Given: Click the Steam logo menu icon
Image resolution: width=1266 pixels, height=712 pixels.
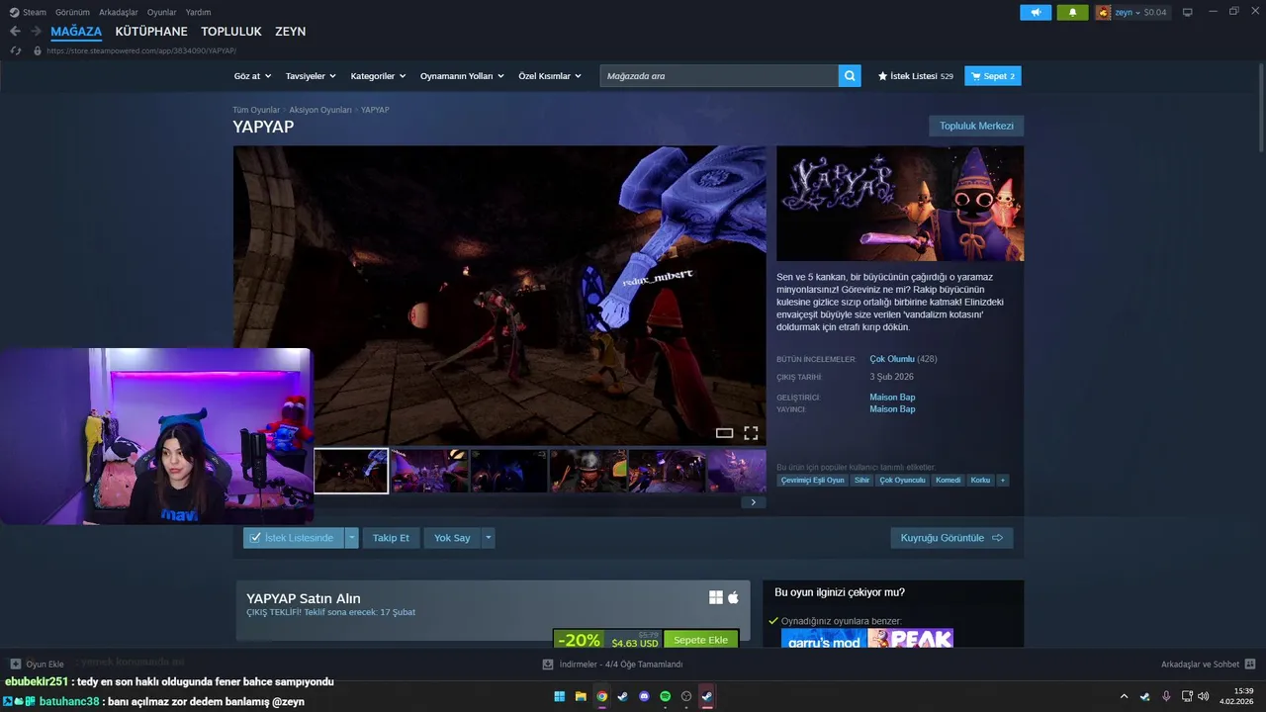Looking at the screenshot, I should click(x=14, y=12).
